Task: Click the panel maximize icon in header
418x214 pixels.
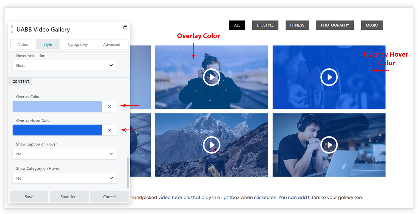Action: 125,27
